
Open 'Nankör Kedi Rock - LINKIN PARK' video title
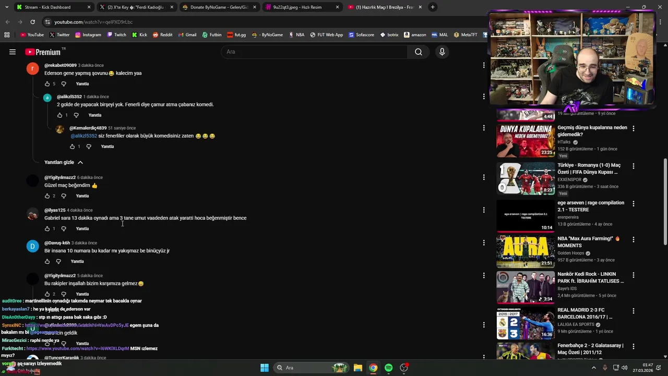tap(590, 277)
